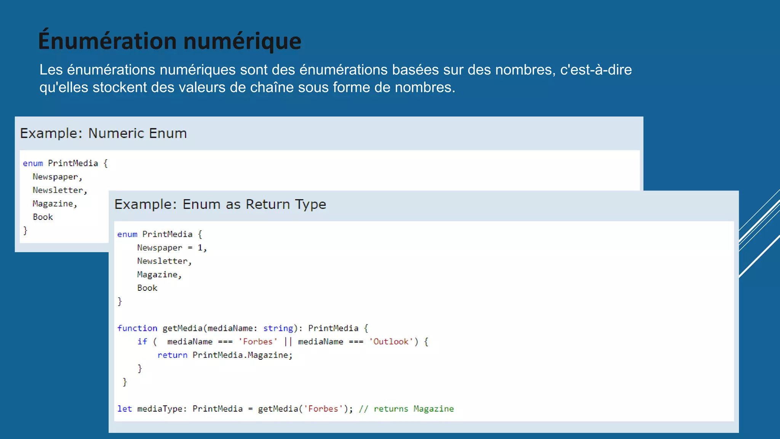Image resolution: width=780 pixels, height=439 pixels.
Task: Click the 'Forbes' string in if condition
Action: (x=258, y=341)
